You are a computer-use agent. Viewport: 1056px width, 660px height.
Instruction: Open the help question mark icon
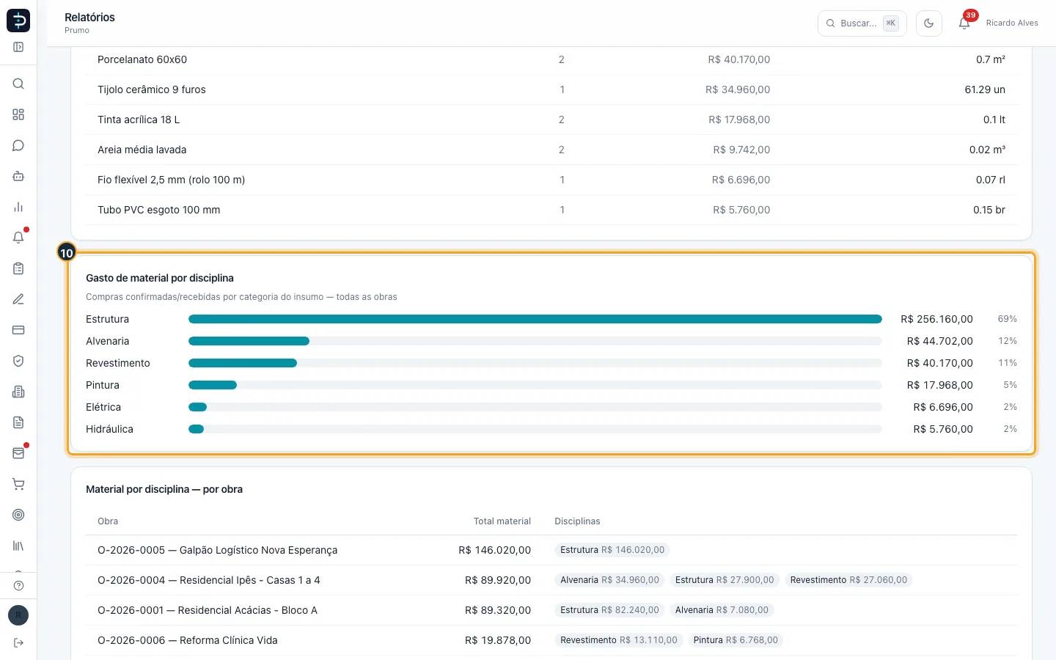(x=18, y=586)
